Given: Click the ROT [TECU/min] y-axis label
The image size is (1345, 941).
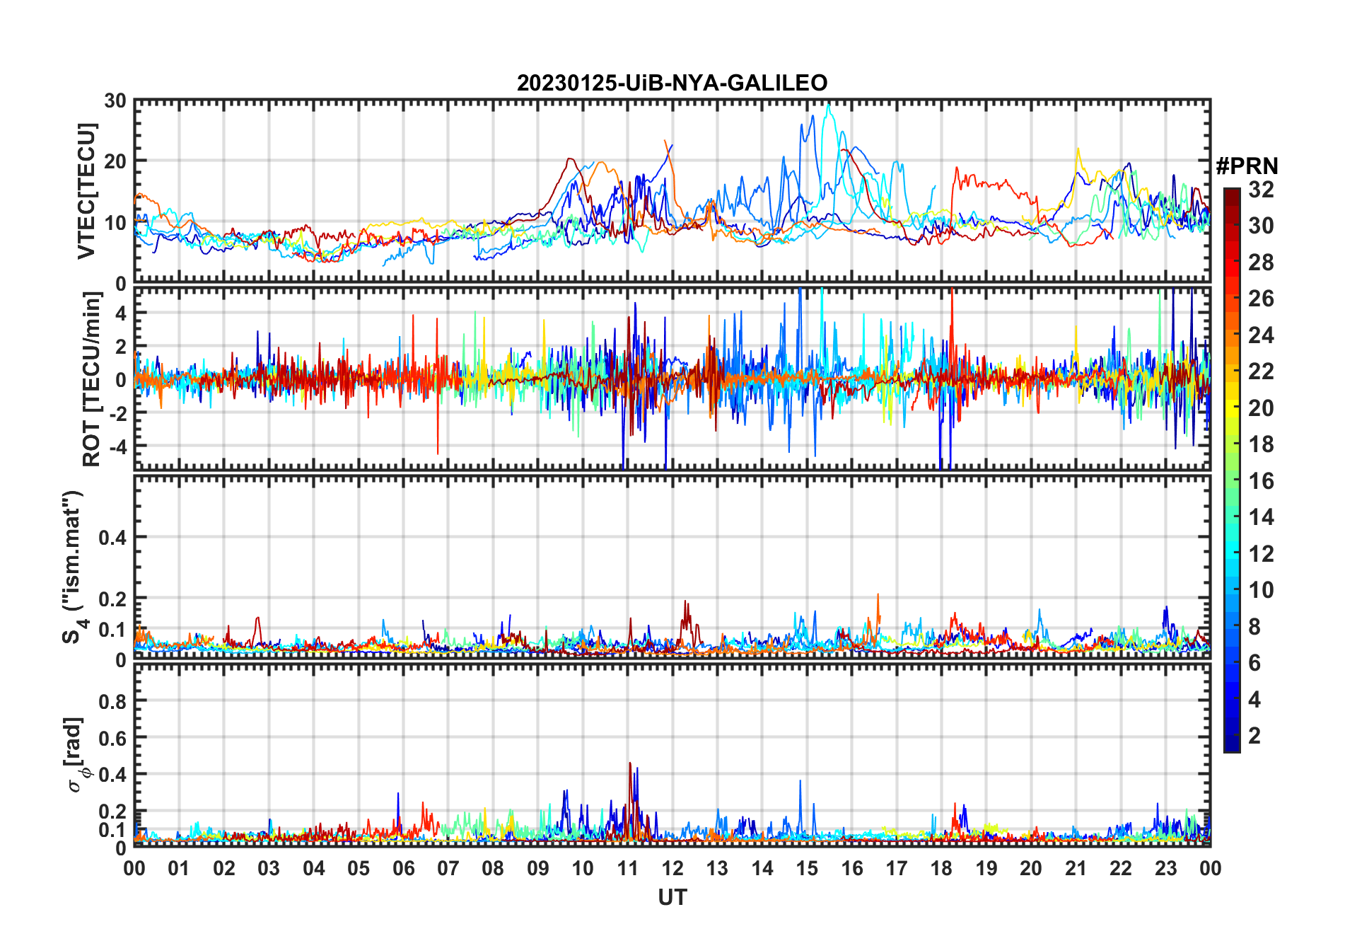Looking at the screenshot, I should [92, 379].
